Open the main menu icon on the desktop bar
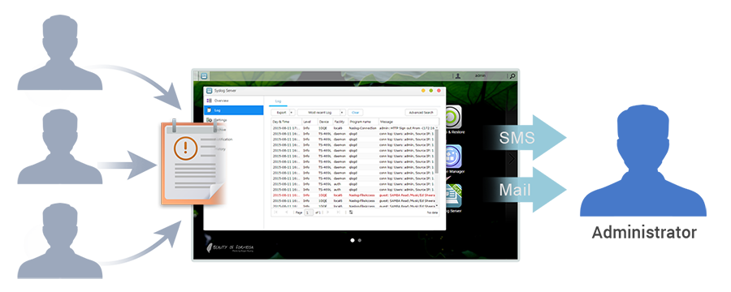This screenshot has width=731, height=292. click(x=204, y=76)
